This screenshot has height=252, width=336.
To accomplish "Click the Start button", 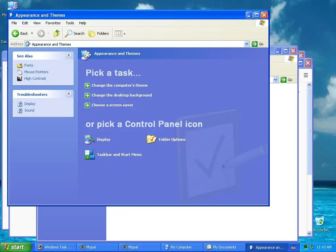I will coord(16,247).
